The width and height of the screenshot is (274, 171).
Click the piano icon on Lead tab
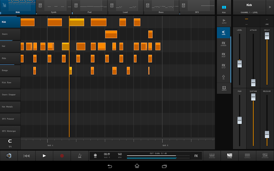[x=112, y=5]
